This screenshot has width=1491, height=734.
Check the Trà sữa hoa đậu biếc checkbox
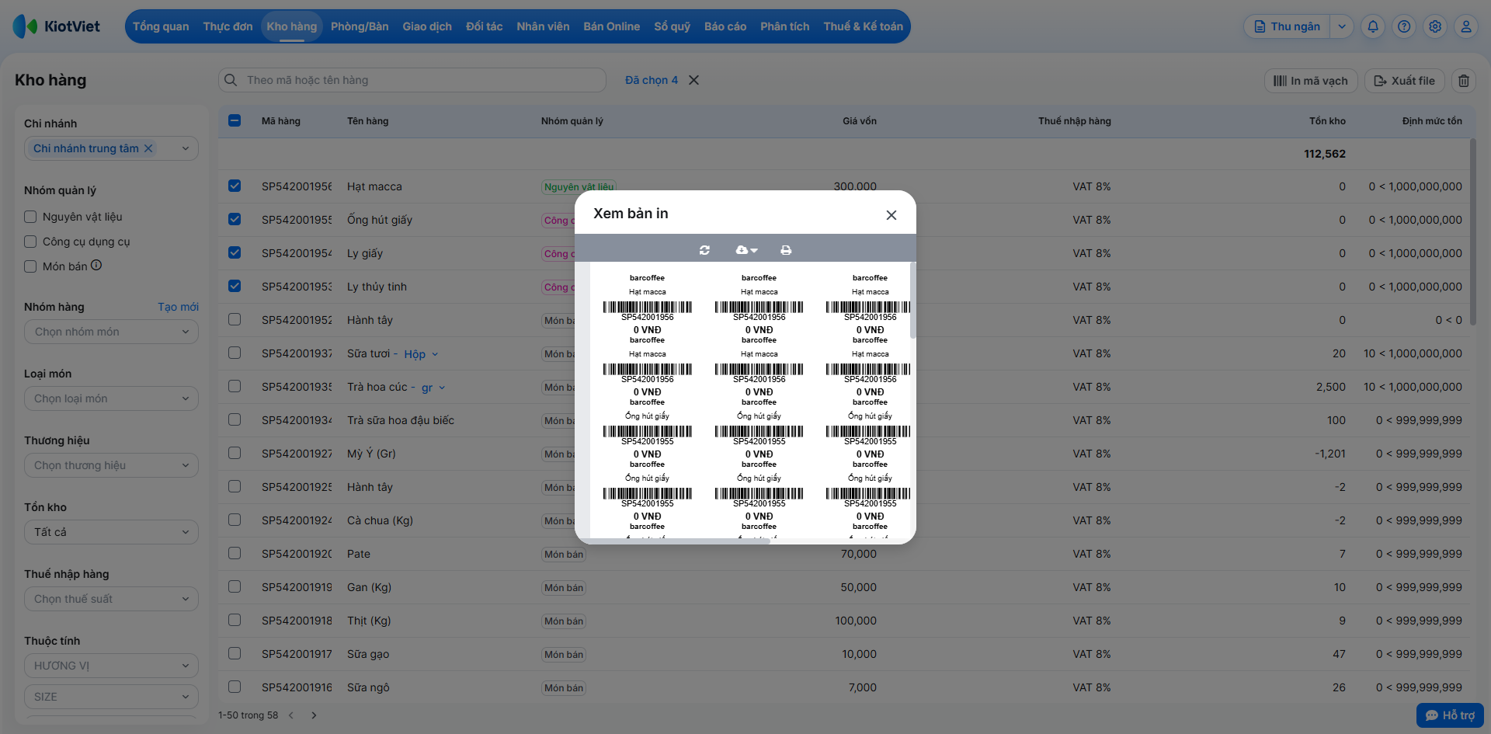tap(235, 419)
